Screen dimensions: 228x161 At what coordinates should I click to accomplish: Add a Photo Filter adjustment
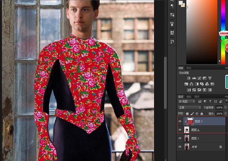[x=202, y=84]
